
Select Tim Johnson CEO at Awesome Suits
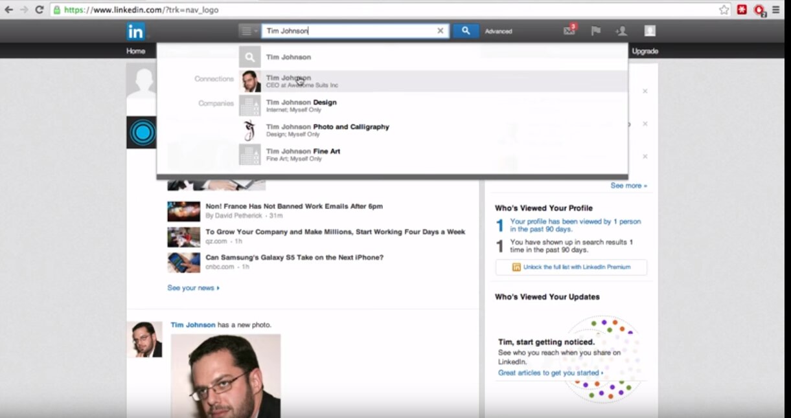(301, 82)
